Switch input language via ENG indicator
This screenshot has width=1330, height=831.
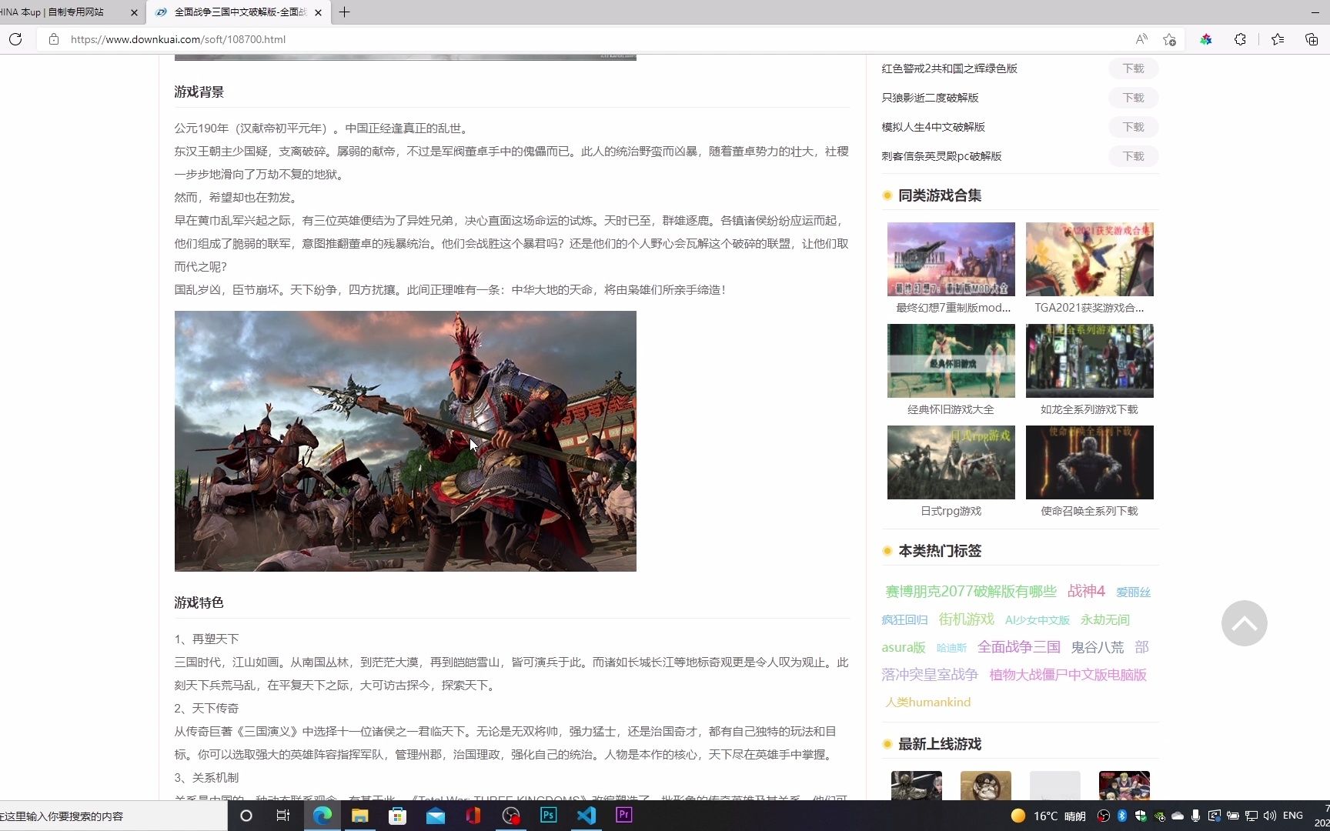coord(1293,816)
